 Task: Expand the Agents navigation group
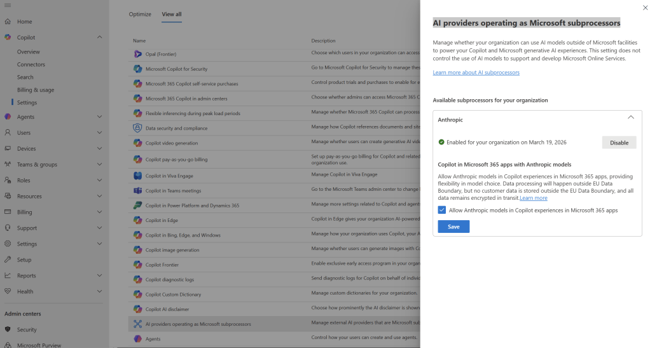(x=99, y=117)
